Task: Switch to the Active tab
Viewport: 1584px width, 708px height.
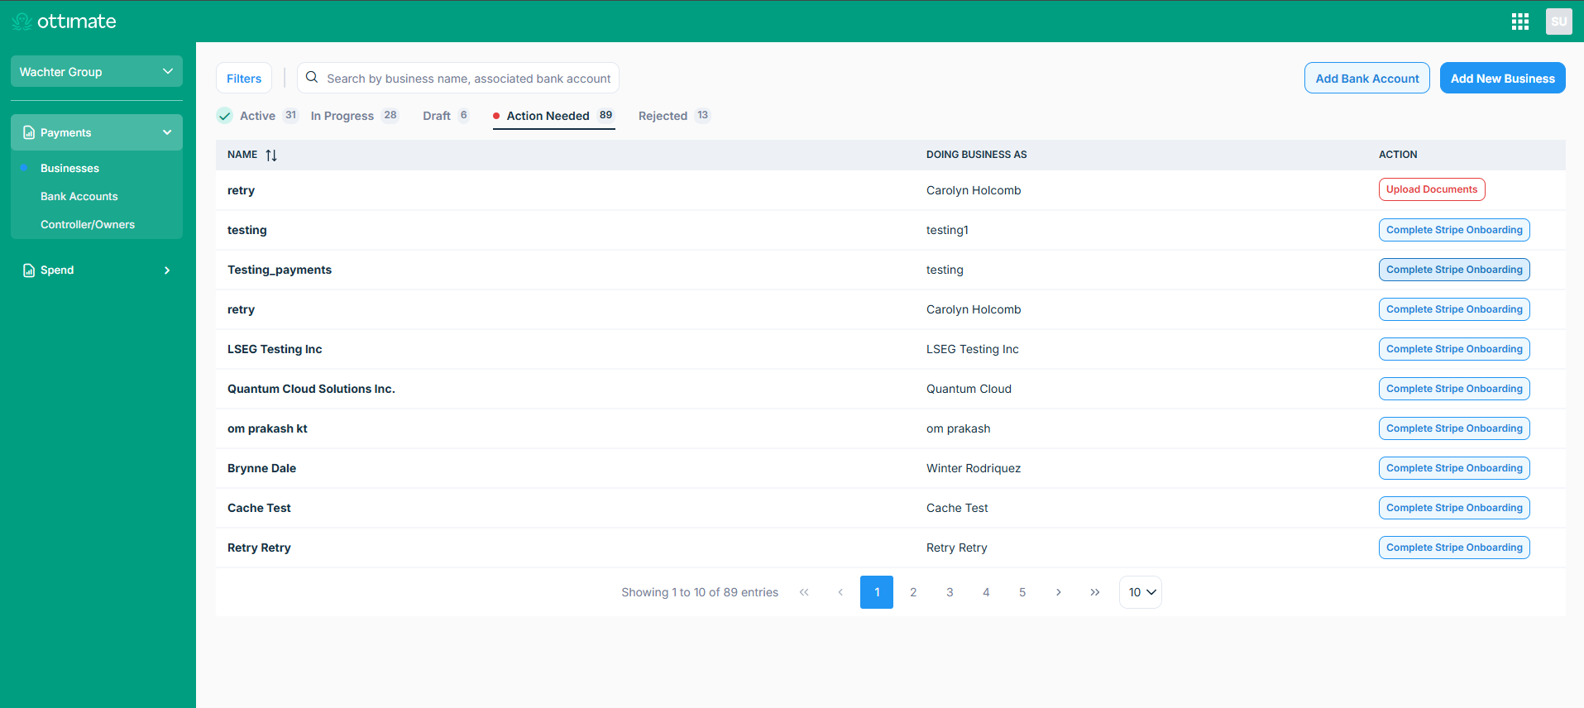Action: coord(257,116)
